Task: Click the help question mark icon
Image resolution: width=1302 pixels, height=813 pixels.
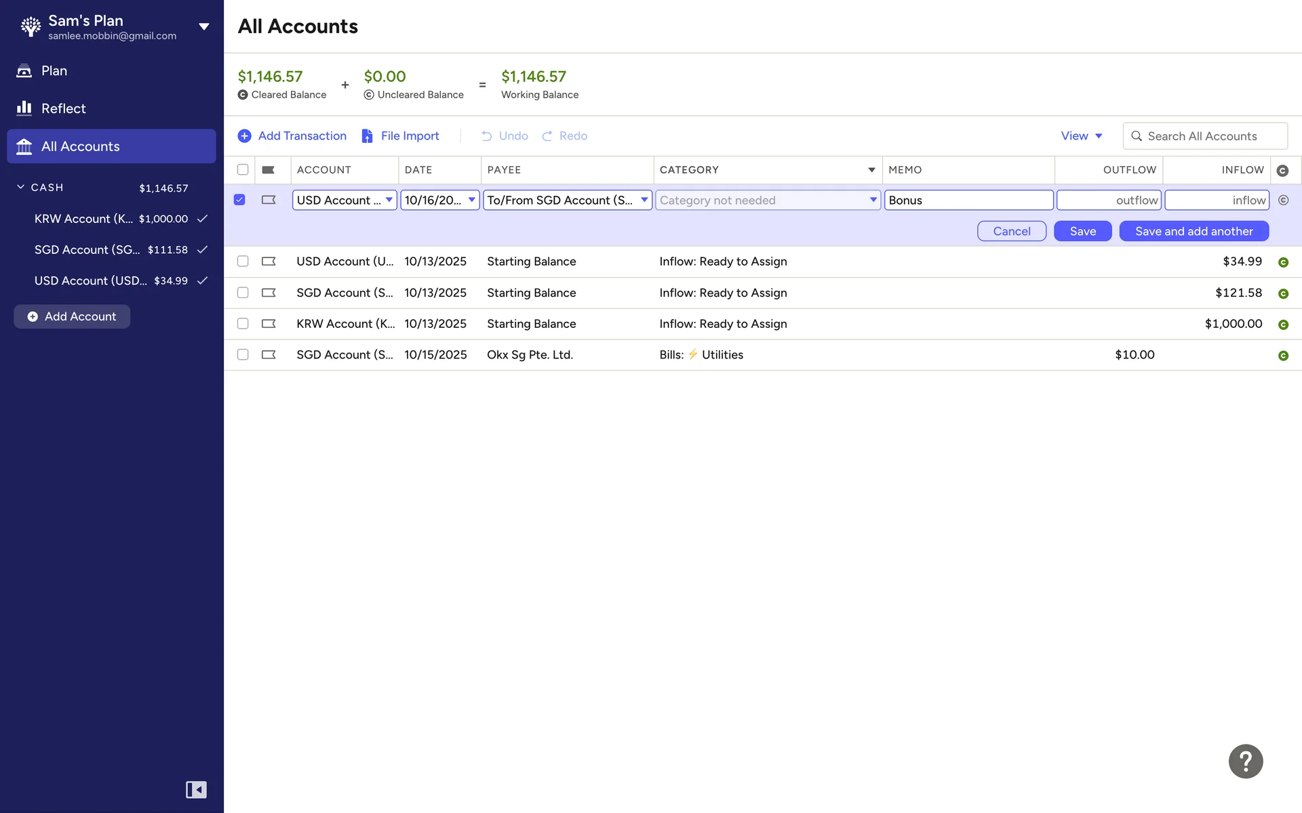Action: click(x=1246, y=761)
